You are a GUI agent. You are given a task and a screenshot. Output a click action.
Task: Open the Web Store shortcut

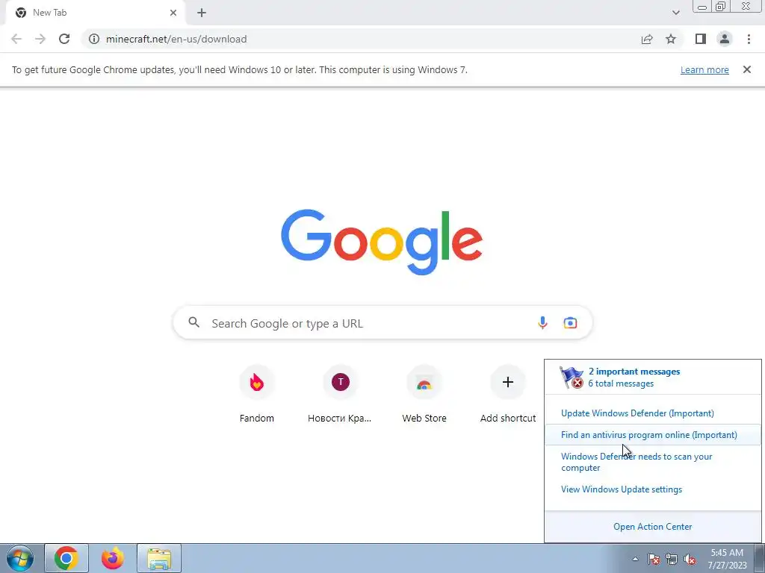point(424,395)
